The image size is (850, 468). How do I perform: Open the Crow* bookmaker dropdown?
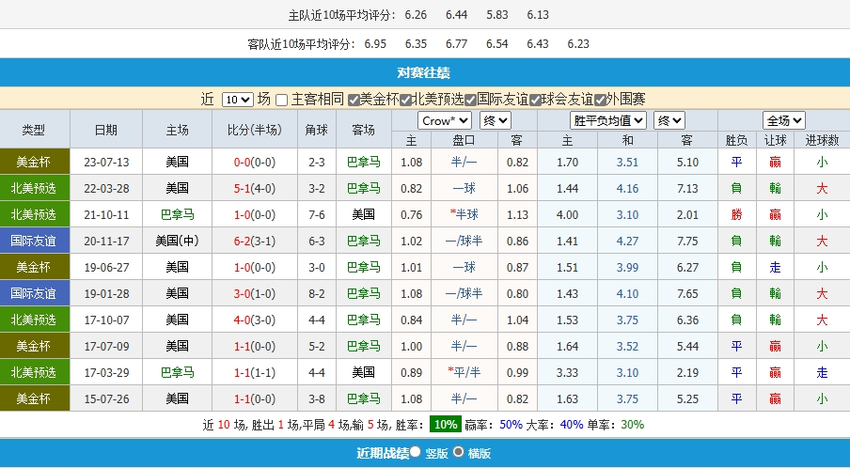[445, 120]
